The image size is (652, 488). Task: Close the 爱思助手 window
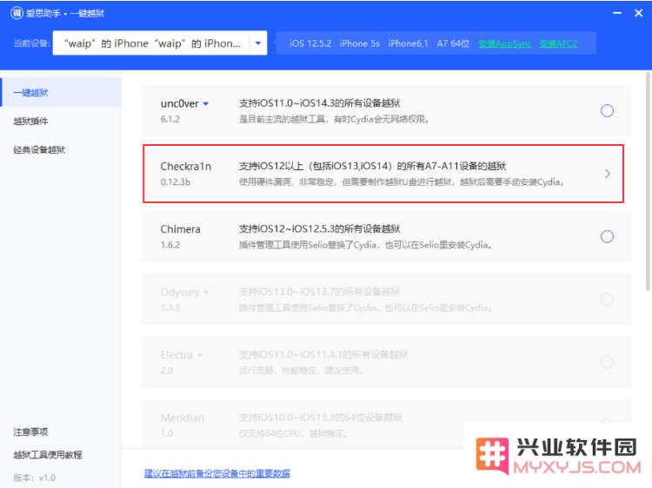pyautogui.click(x=639, y=13)
